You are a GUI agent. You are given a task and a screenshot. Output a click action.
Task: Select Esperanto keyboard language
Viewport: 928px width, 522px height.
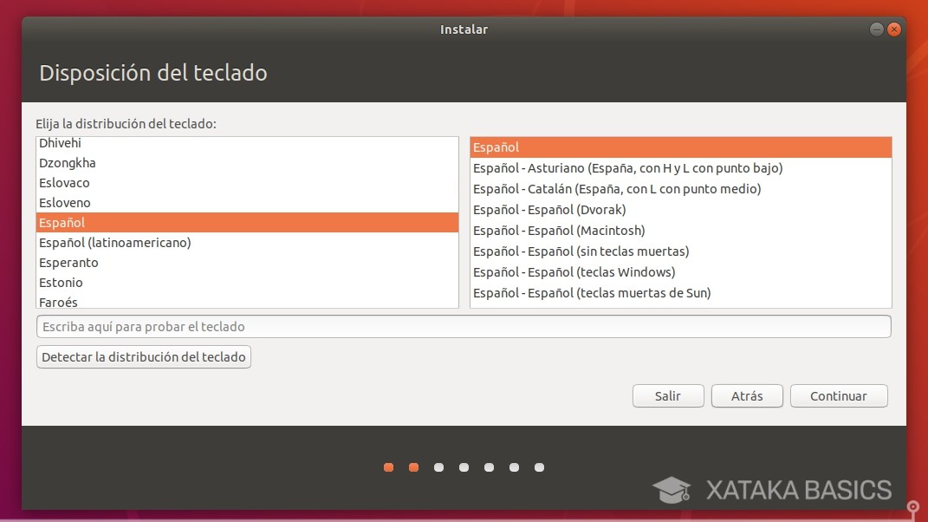247,263
